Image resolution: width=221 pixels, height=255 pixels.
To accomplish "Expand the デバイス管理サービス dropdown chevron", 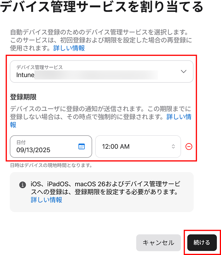I will (x=184, y=71).
